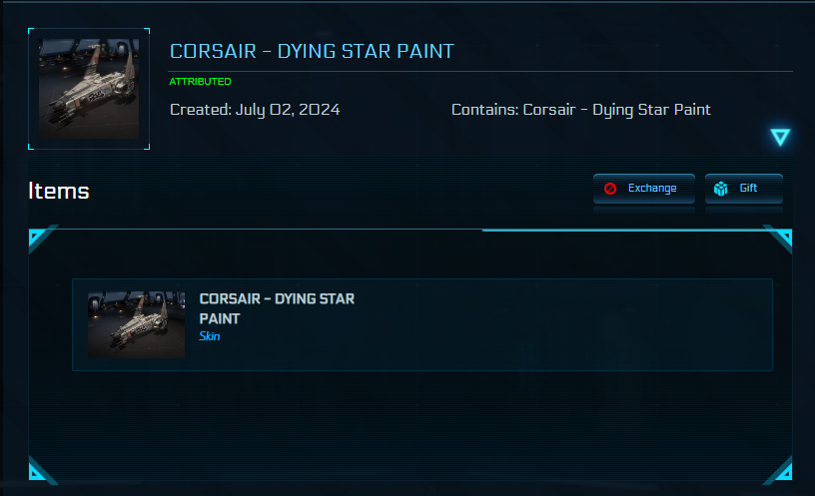815x496 pixels.
Task: Click the "Created: July 02, 2024" text
Action: click(255, 110)
